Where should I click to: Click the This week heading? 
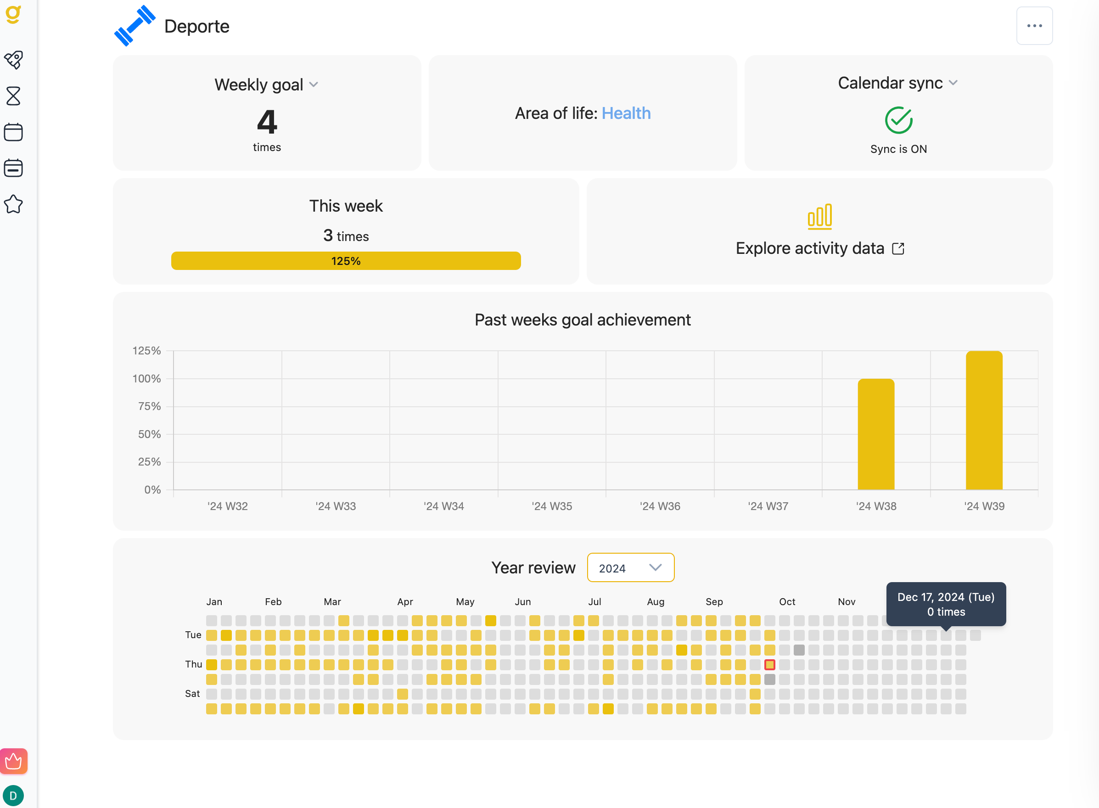[346, 206]
